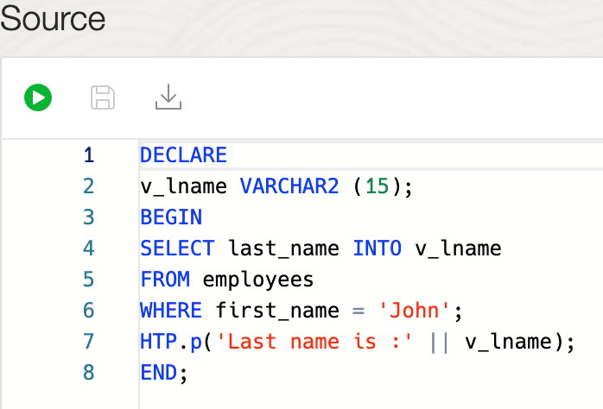Click the SELECT keyword on line 4
Image resolution: width=603 pixels, height=409 pixels.
coord(176,249)
